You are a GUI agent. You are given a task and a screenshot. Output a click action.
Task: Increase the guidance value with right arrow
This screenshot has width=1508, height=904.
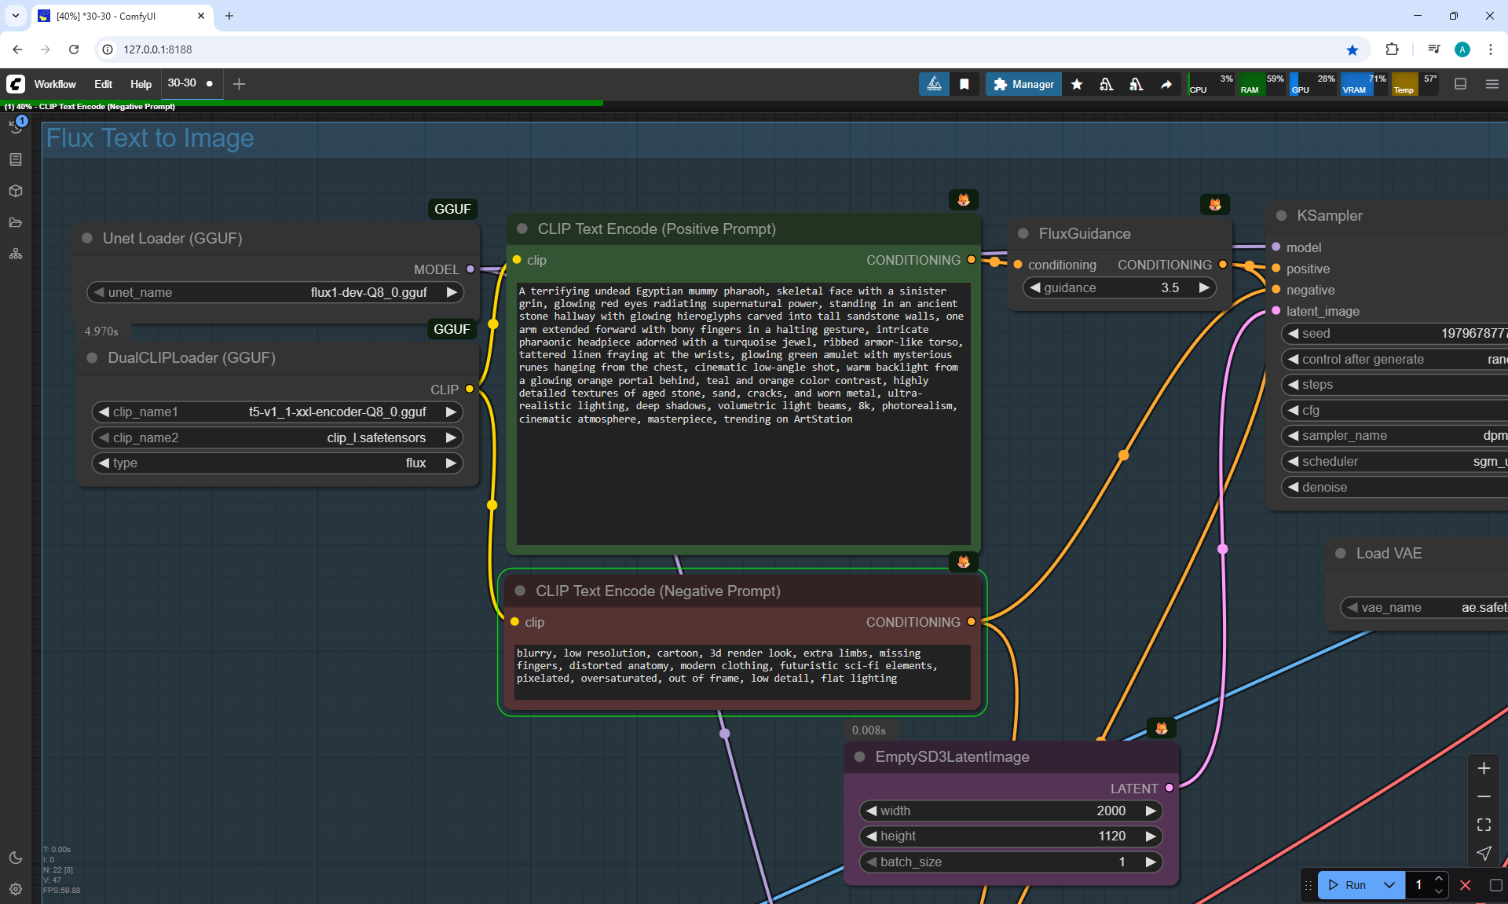(x=1204, y=288)
